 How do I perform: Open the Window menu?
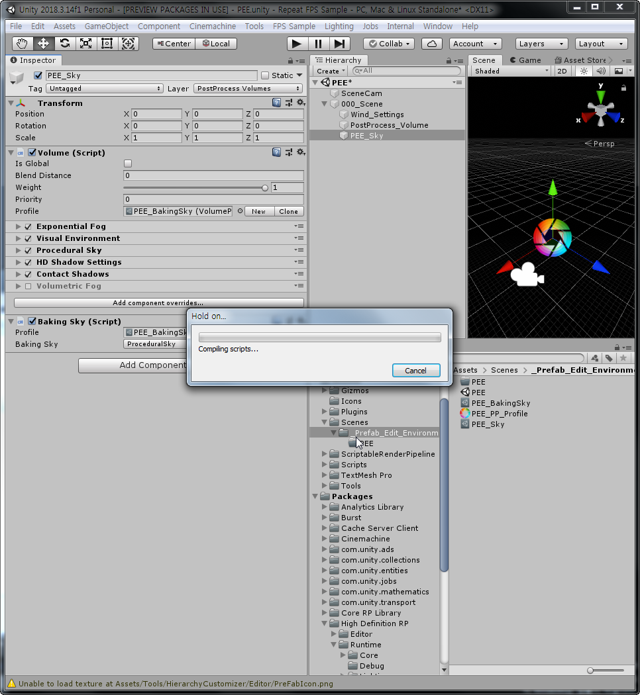[x=437, y=26]
